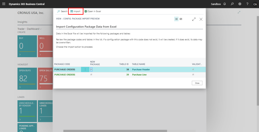Screen dimensions: 259x132
Task: Open notifications bell in top bar
Action: coord(225,4)
